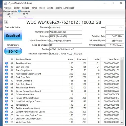Click status circle for Uncorrectable Sector Count row
126x126 pixels.
click(x=7, y=115)
